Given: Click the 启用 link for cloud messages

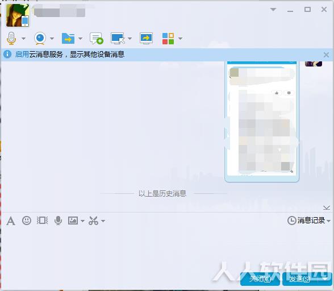Looking at the screenshot, I should [22, 55].
